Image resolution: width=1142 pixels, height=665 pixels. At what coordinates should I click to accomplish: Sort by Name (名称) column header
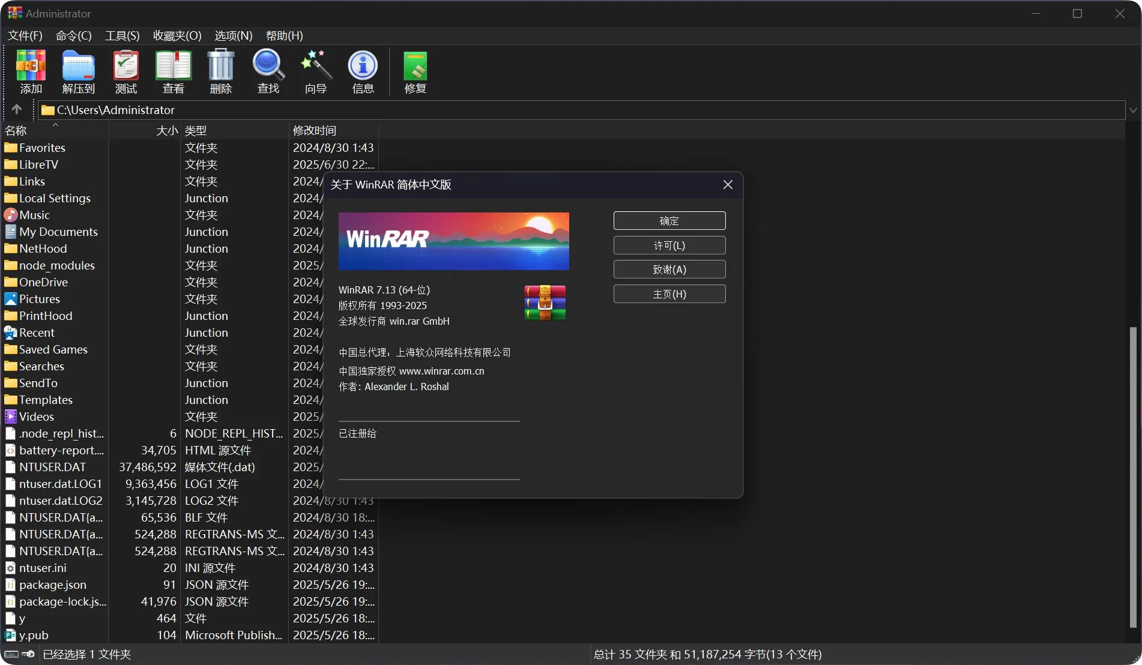pos(55,130)
